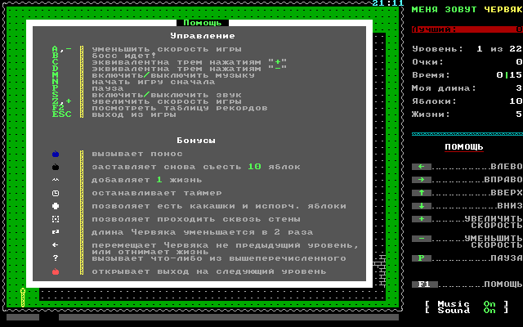This screenshot has width=523, height=327.
Task: Click the P key for ПАУЗА
Action: tap(422, 258)
